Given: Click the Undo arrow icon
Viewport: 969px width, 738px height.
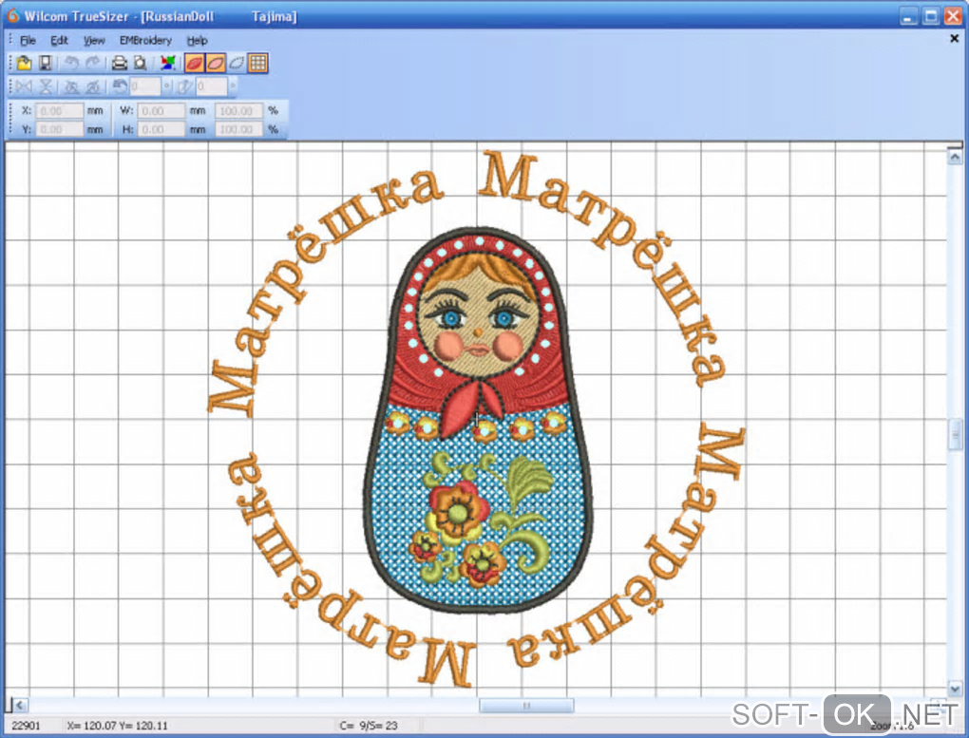Looking at the screenshot, I should 71,64.
